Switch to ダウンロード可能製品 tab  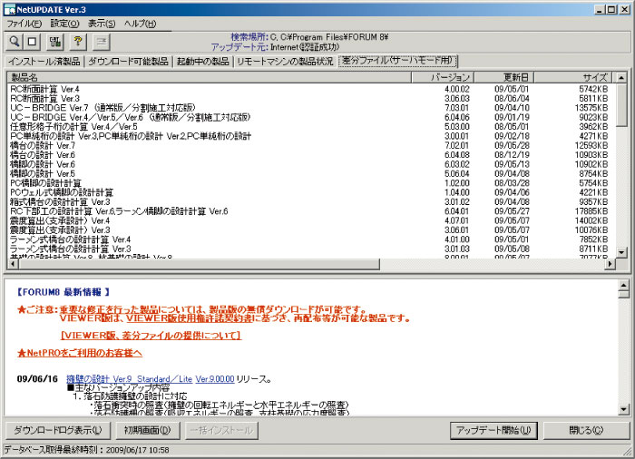pyautogui.click(x=128, y=62)
